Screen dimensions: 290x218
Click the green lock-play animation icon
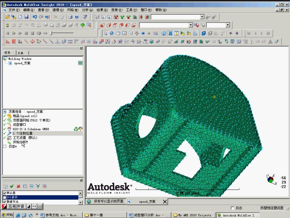pyautogui.click(x=182, y=33)
